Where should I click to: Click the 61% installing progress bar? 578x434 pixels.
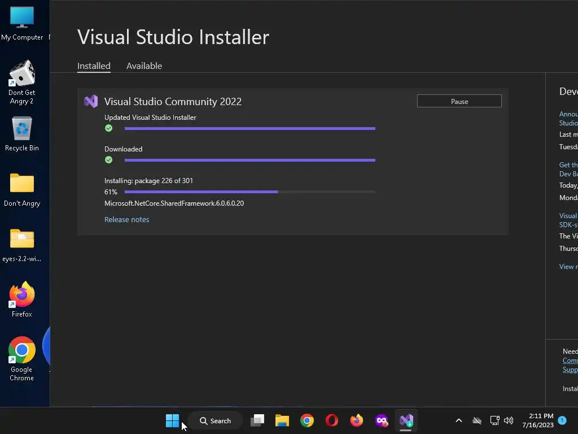click(x=249, y=192)
